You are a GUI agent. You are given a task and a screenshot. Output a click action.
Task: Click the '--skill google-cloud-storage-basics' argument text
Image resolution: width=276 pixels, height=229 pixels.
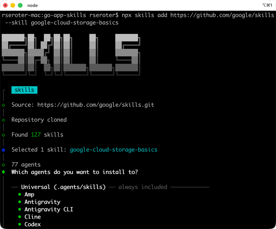click(x=62, y=23)
